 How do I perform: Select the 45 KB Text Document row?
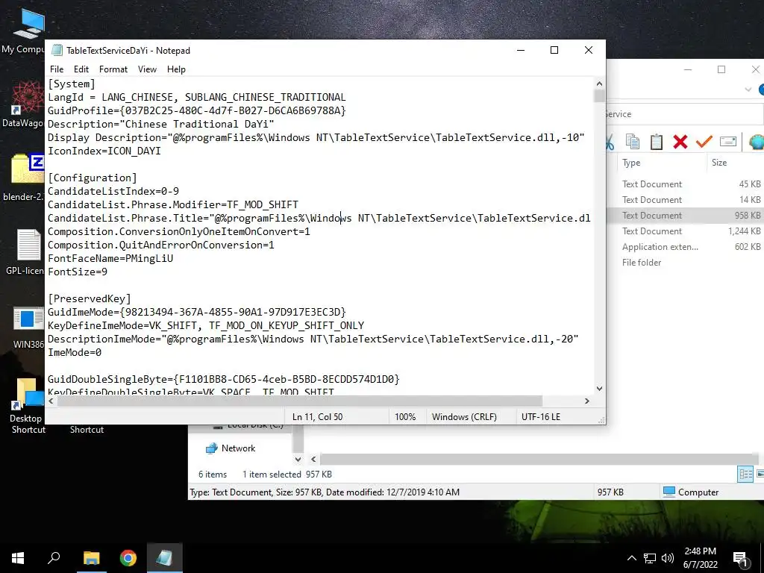(x=685, y=184)
